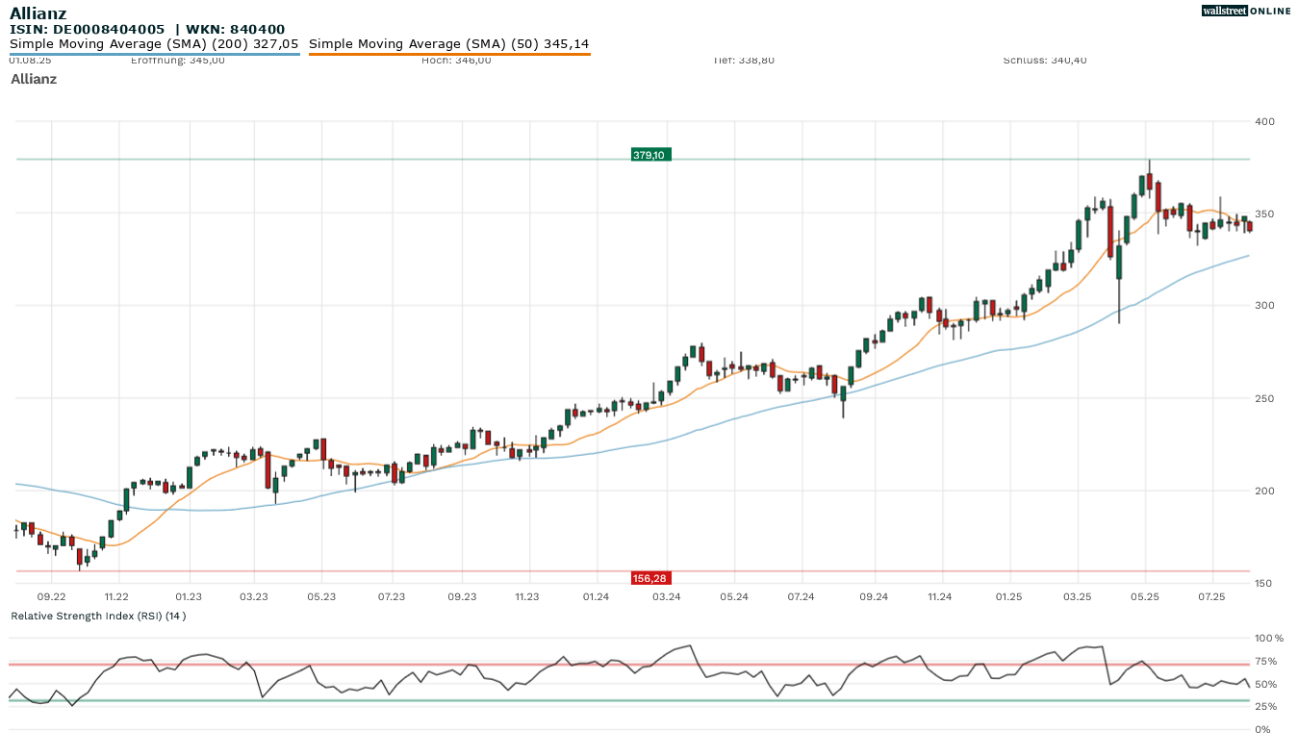The height and width of the screenshot is (756, 1298).
Task: Click the 200 price axis label
Action: pos(1264,491)
